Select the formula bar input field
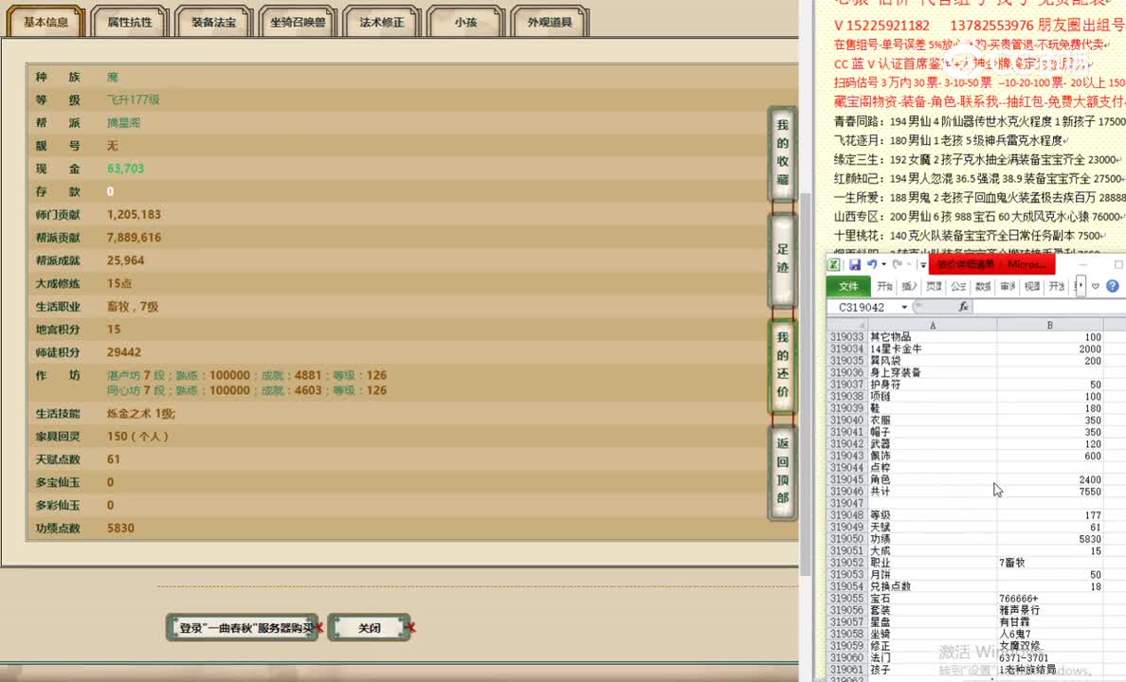Viewport: 1126px width, 682px height. pos(1043,306)
